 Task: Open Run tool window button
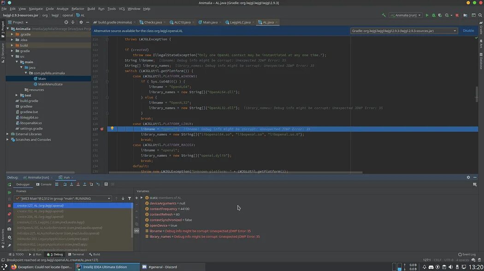(35, 254)
